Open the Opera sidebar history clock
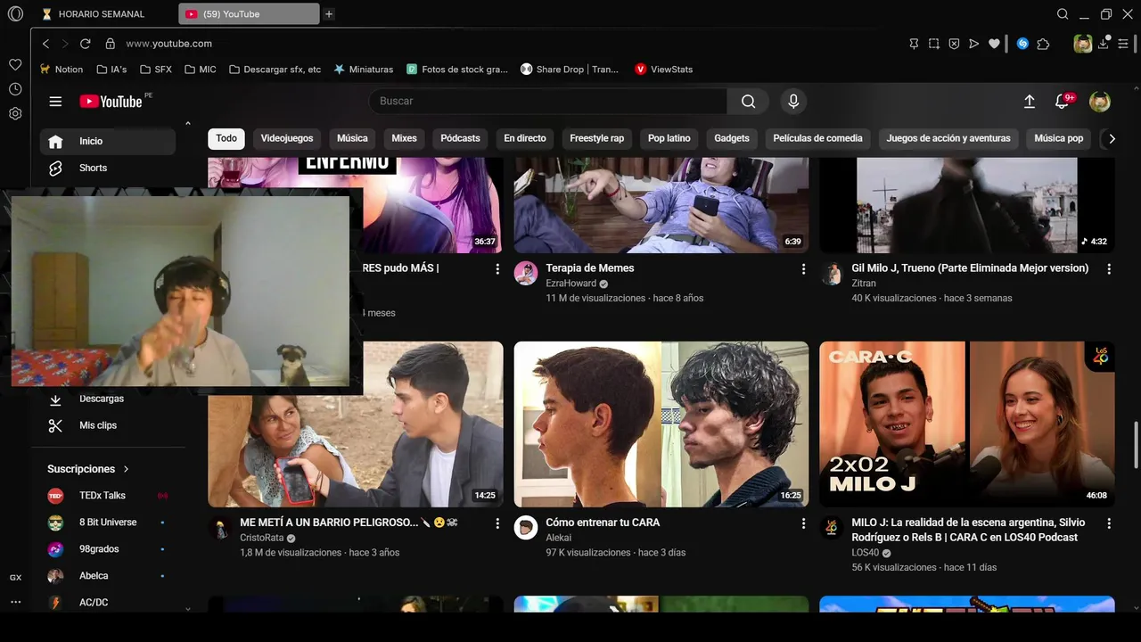1141x642 pixels. pyautogui.click(x=15, y=89)
